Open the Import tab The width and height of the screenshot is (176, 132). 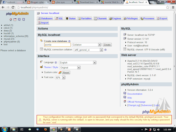coord(43,23)
